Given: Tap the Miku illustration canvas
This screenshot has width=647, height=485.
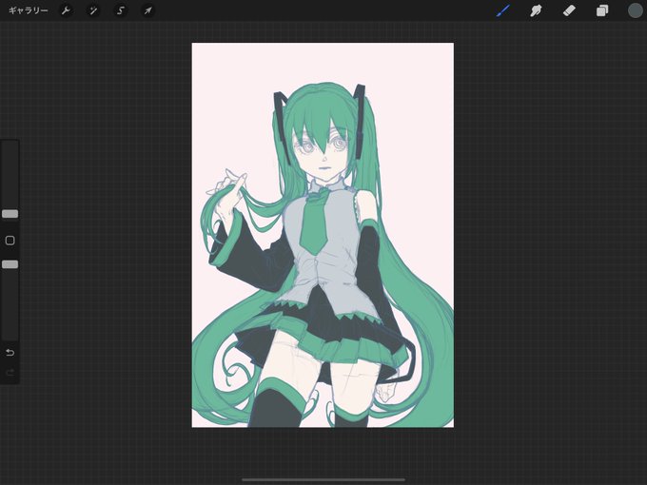Looking at the screenshot, I should pos(323,235).
